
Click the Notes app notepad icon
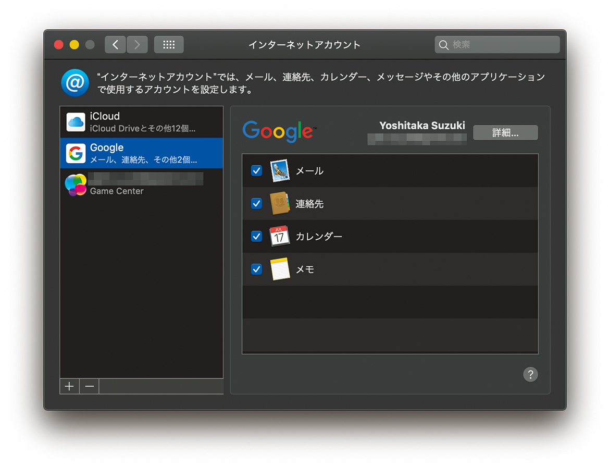279,269
